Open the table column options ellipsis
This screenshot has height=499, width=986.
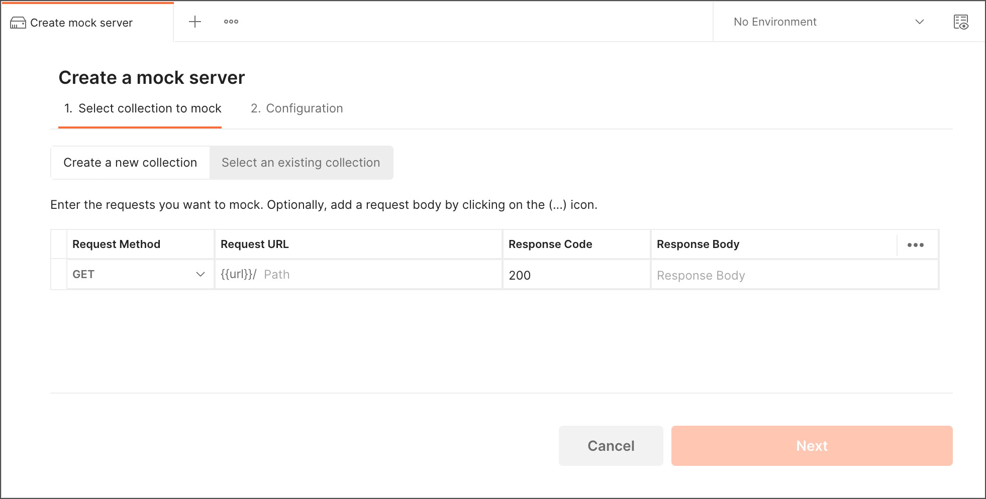tap(915, 245)
